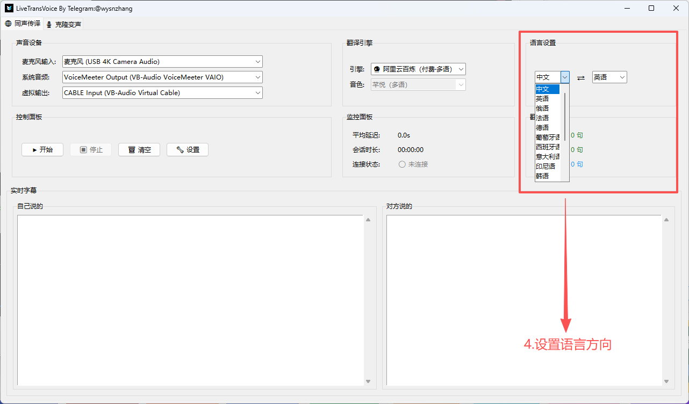Open 系统音频 device dropdown

162,77
